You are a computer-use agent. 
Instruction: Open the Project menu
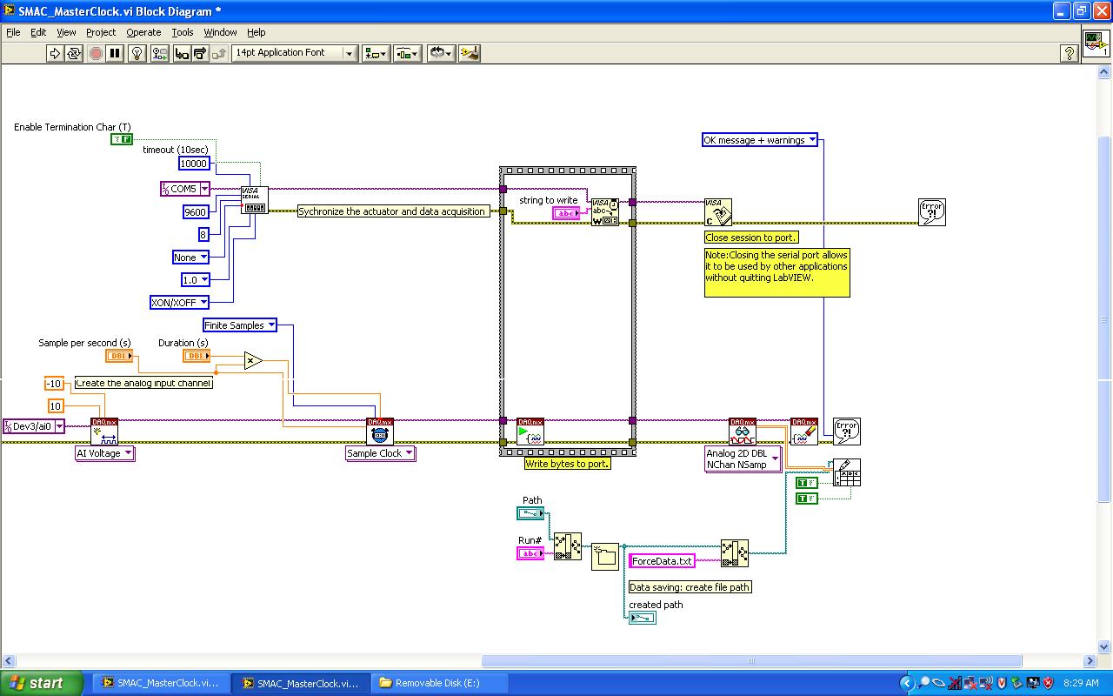click(101, 32)
